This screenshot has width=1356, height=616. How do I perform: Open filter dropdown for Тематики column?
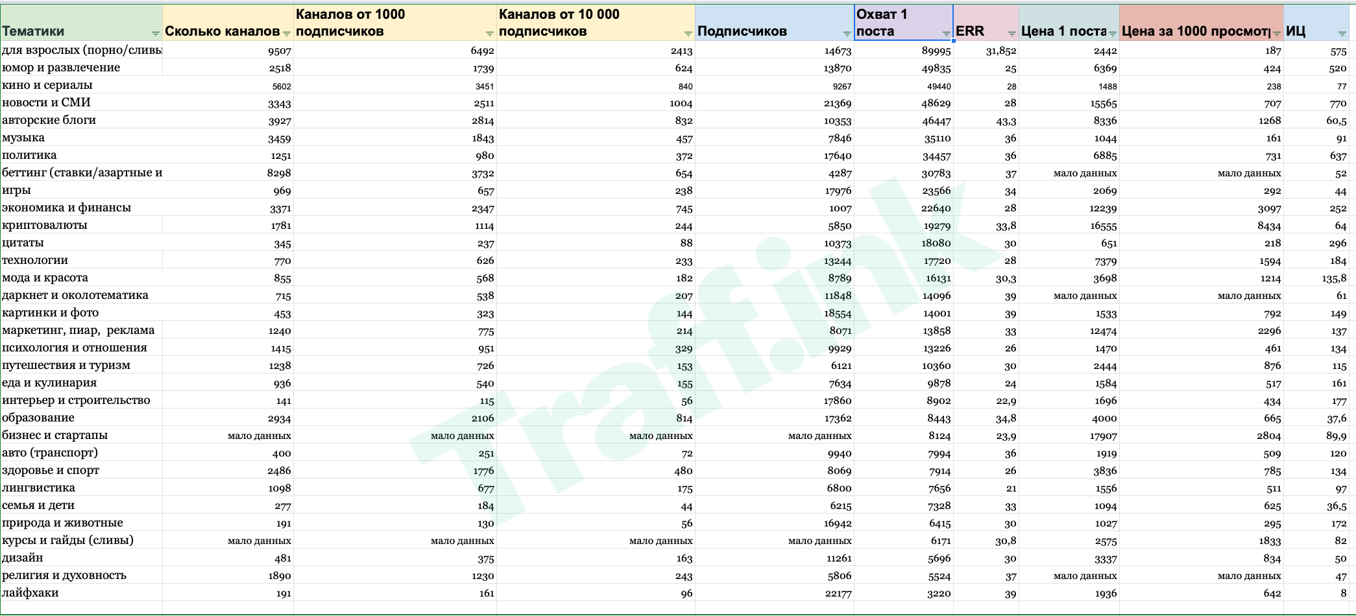156,34
